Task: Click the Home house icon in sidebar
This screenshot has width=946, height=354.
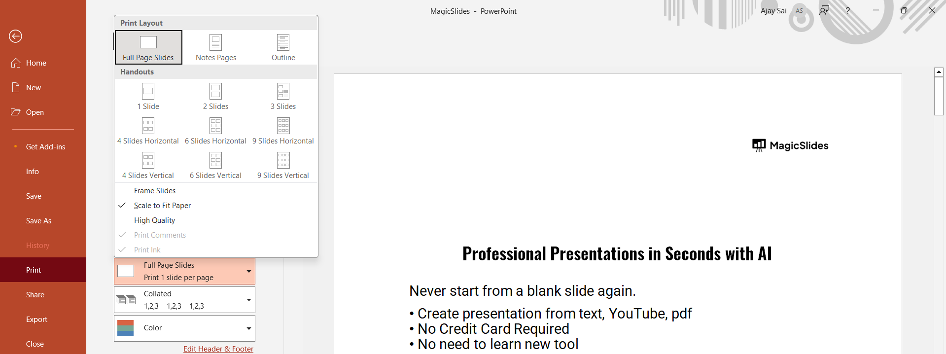Action: tap(16, 63)
